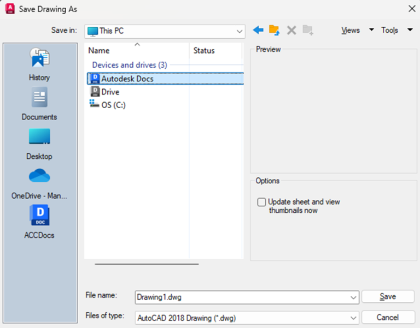Screen dimensions: 420x328
Task: Click the Delete X icon in toolbar
Action: tap(291, 30)
